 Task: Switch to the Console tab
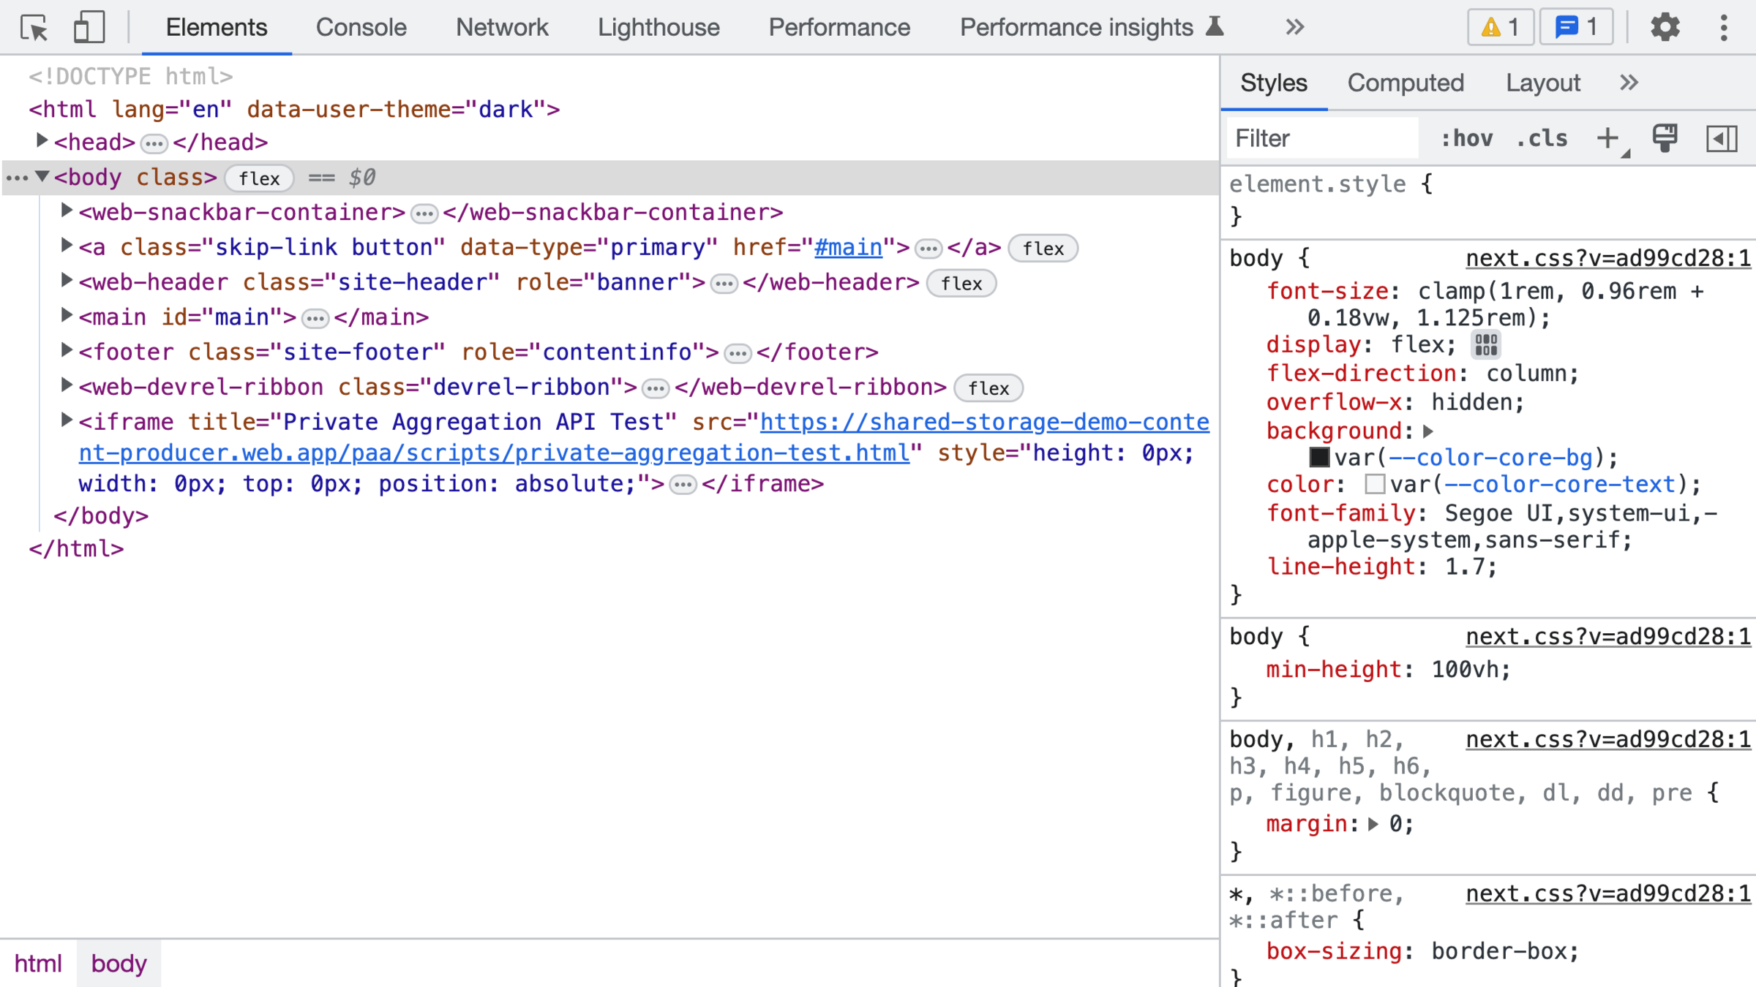pyautogui.click(x=361, y=28)
